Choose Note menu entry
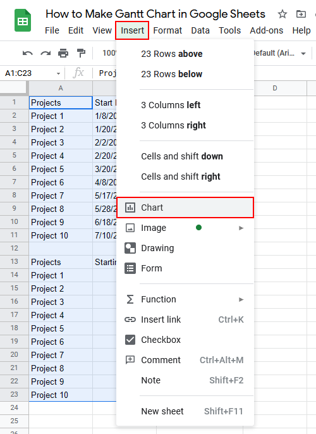Screen dimensions: 316x434 pos(185,380)
